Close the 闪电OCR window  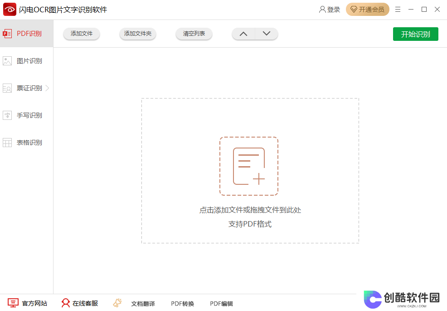(437, 10)
